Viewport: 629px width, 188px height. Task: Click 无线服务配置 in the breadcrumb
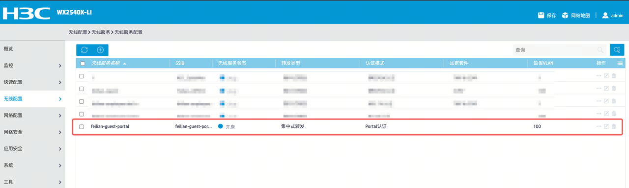[x=128, y=32]
